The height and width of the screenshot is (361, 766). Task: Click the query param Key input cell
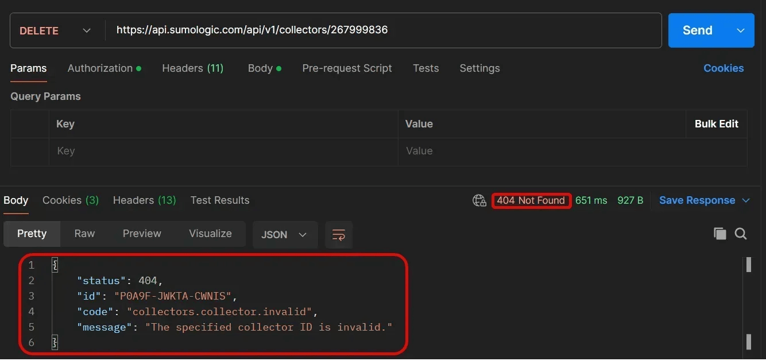click(x=223, y=152)
